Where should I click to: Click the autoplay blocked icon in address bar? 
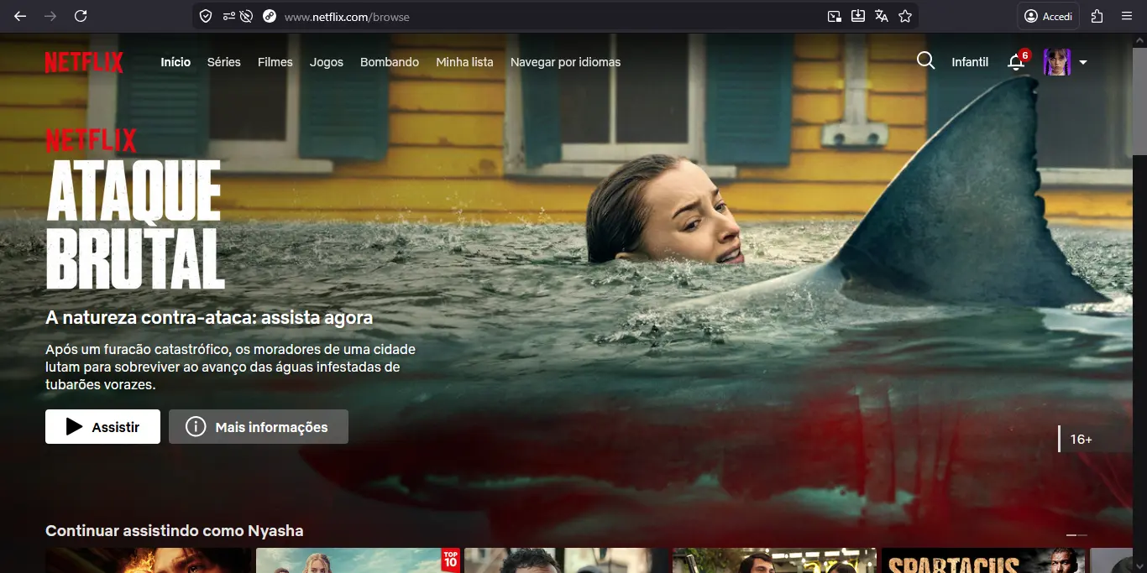pos(246,16)
